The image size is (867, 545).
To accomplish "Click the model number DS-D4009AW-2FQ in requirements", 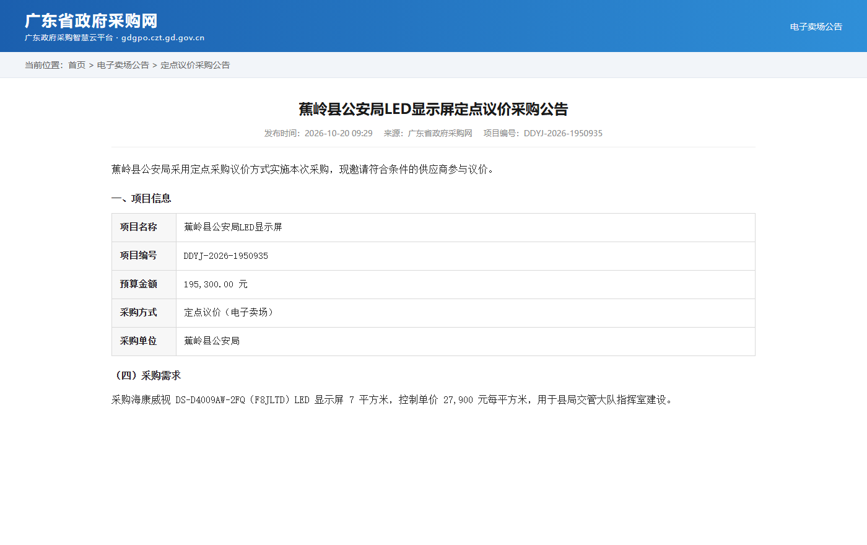I will [x=211, y=400].
